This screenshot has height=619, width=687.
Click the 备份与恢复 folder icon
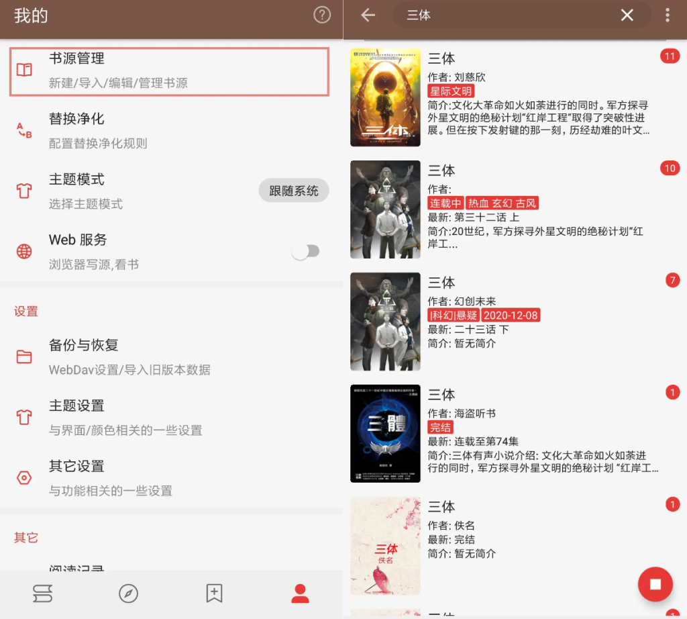24,356
